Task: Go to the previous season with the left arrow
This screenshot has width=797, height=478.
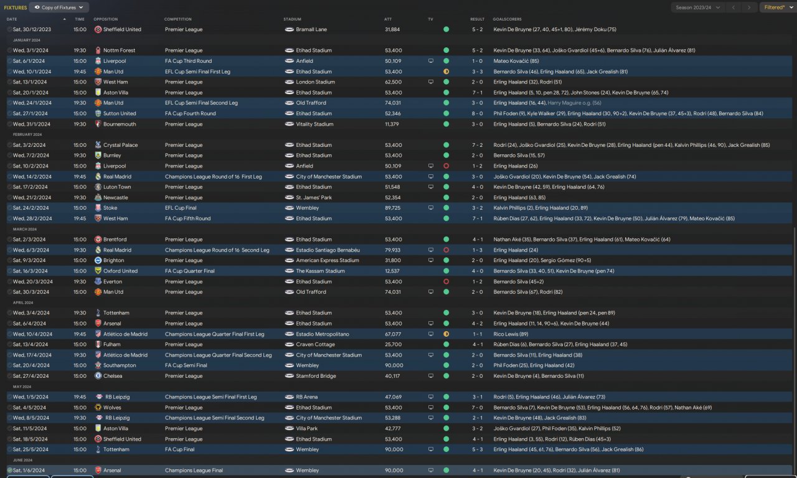Action: coord(733,7)
